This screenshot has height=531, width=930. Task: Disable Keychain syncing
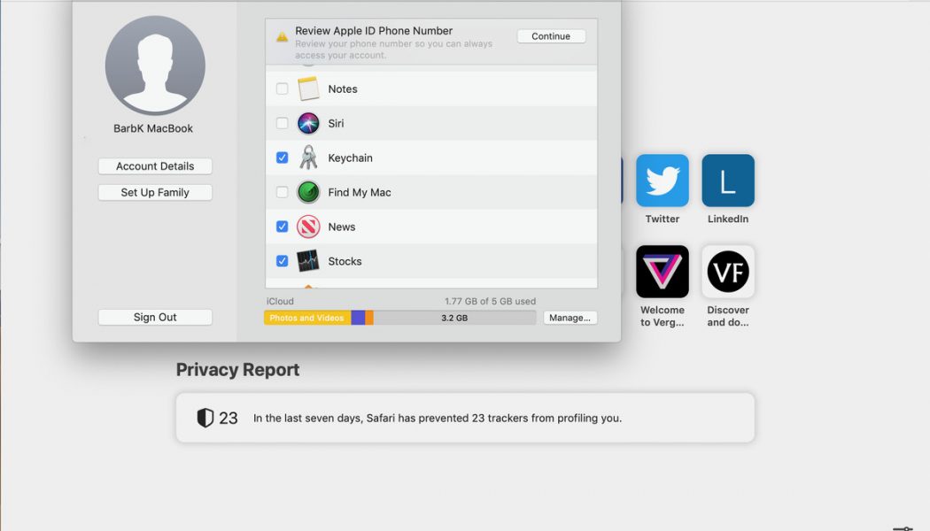coord(282,158)
